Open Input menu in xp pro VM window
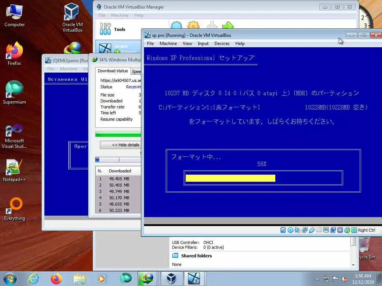 [x=203, y=44]
